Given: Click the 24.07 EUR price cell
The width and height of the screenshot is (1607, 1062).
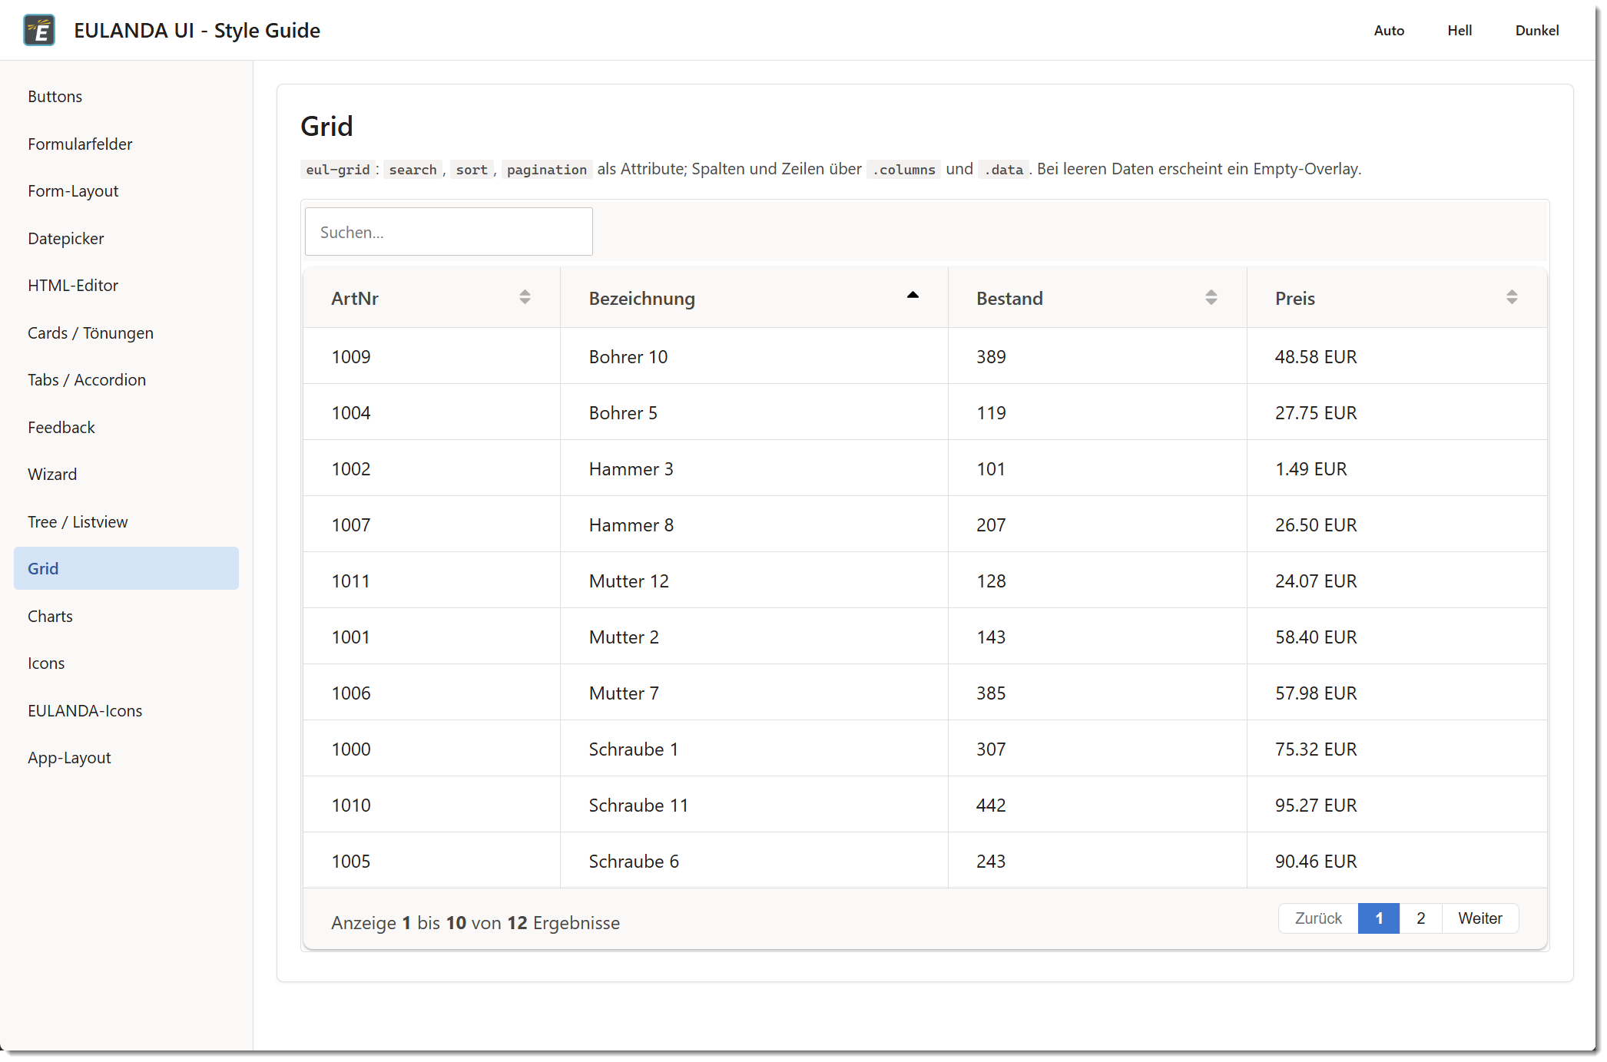Looking at the screenshot, I should (x=1397, y=581).
